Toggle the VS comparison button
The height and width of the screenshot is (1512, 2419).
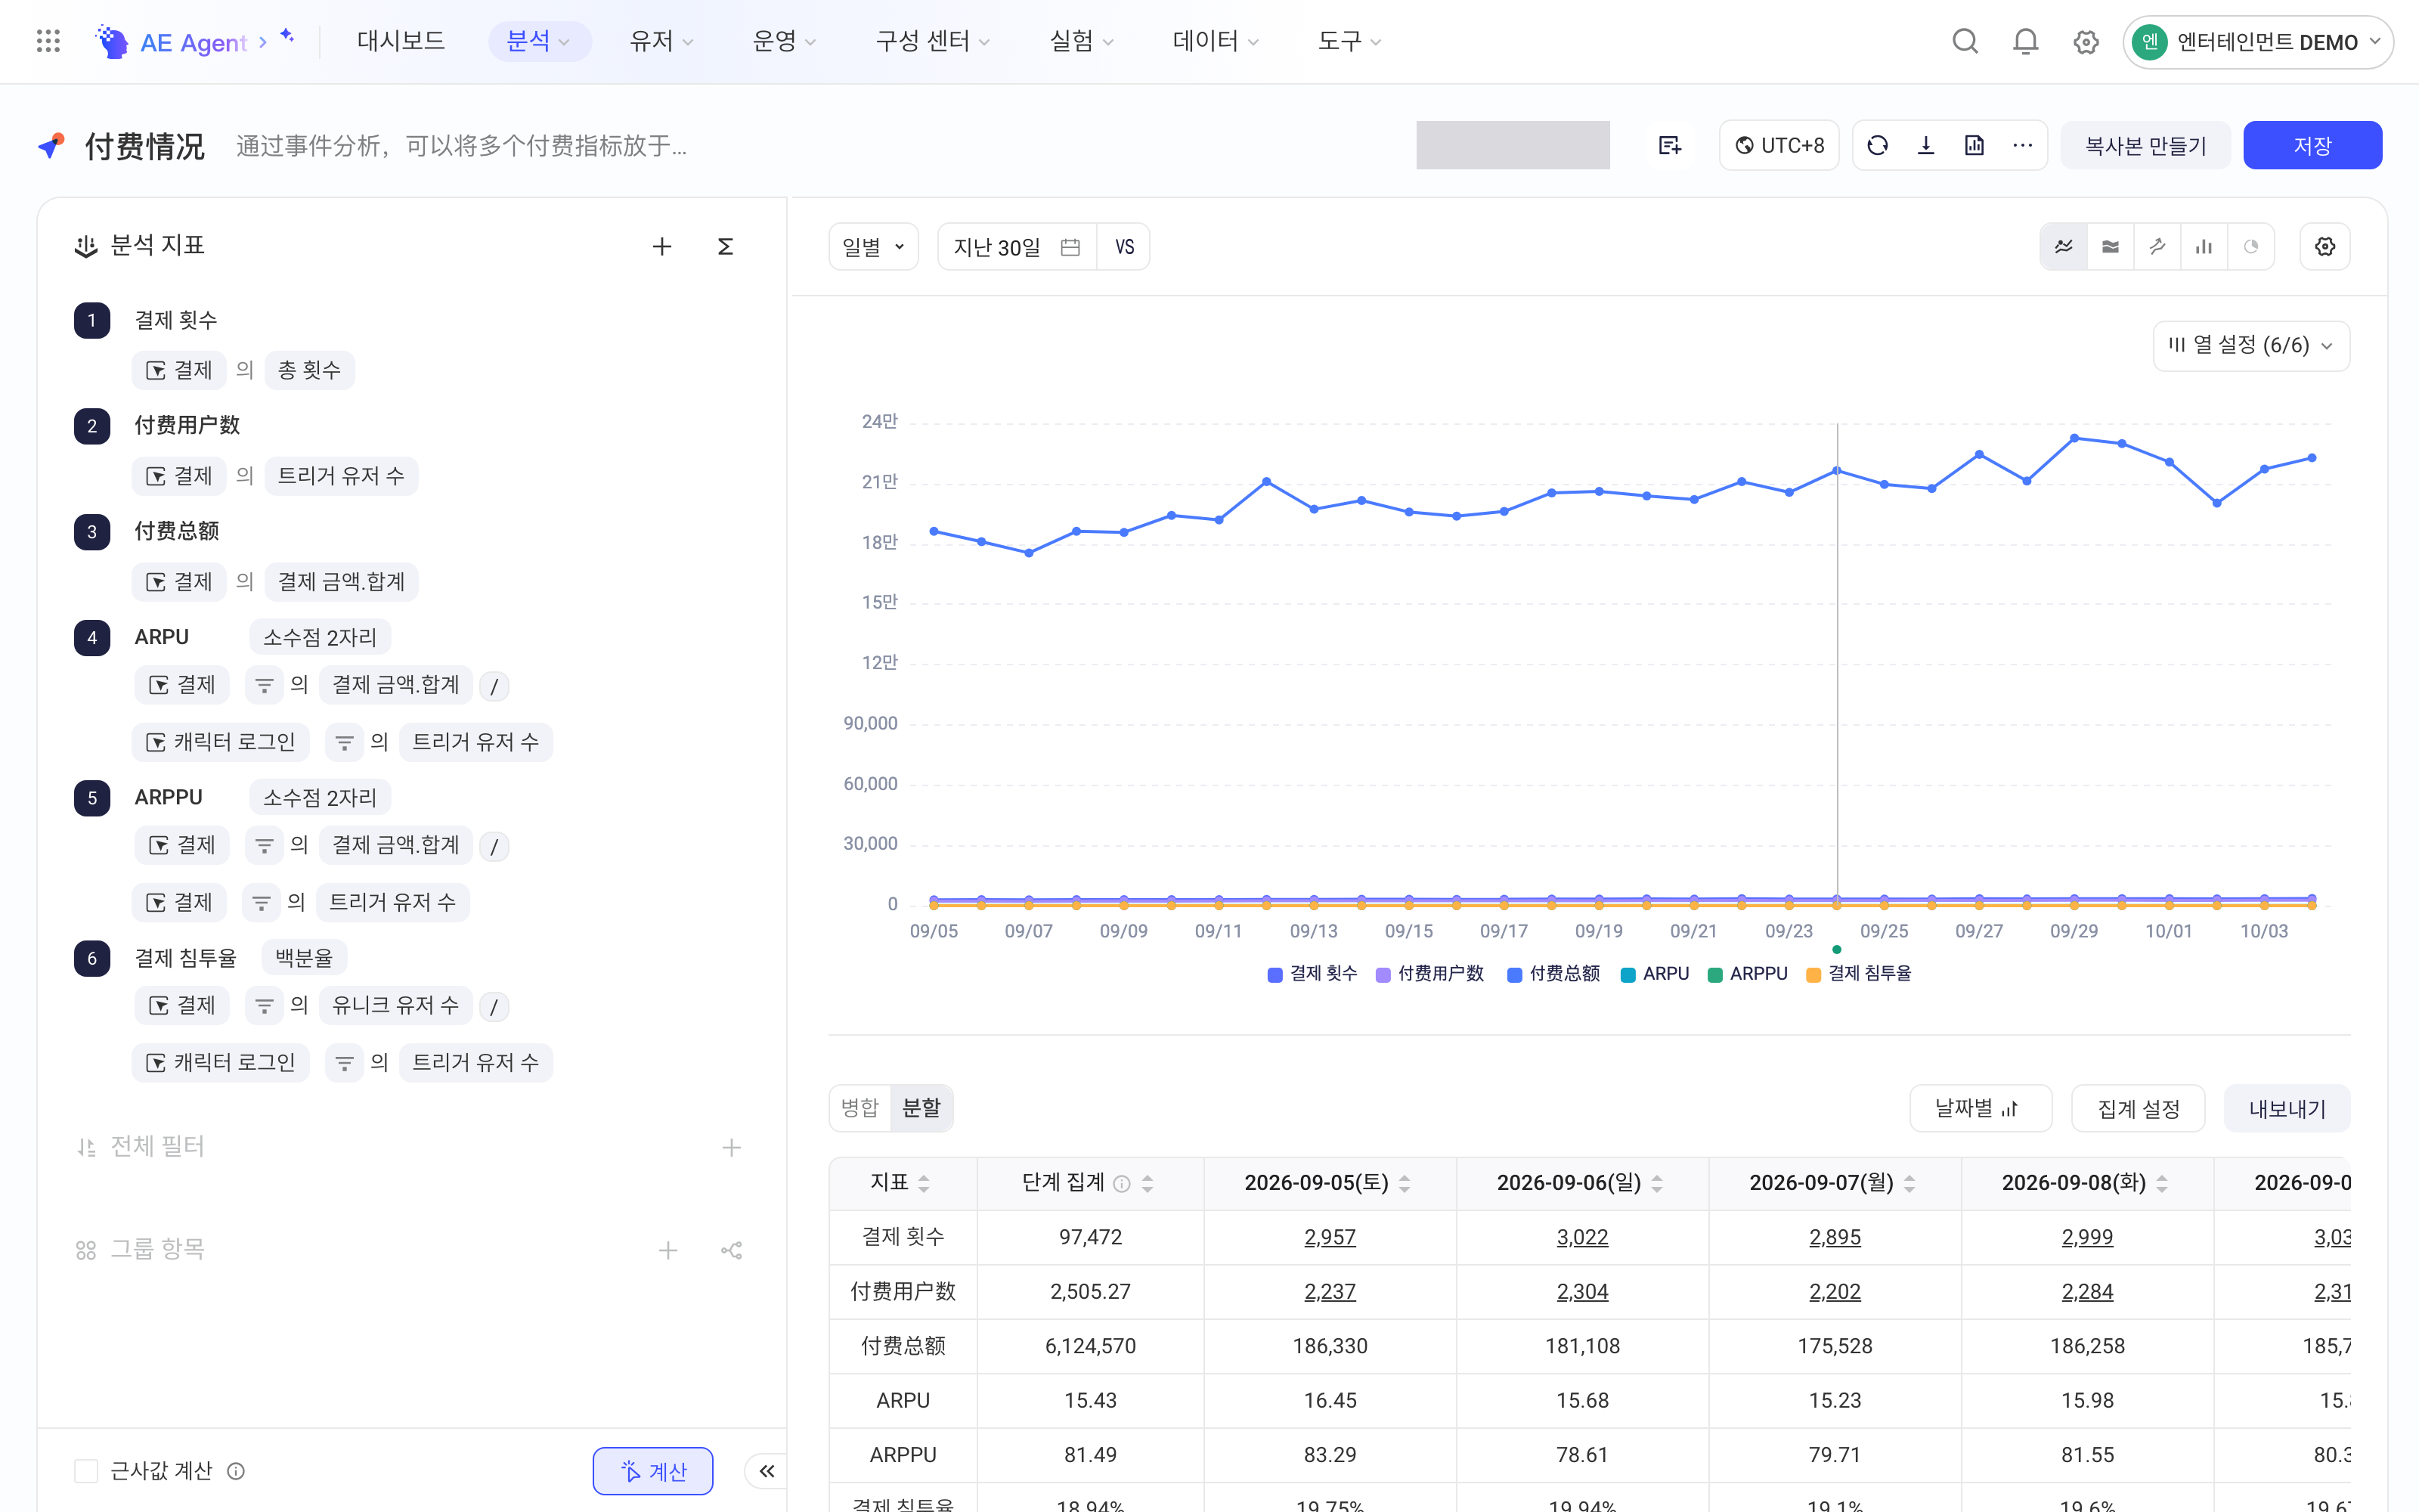tap(1125, 247)
